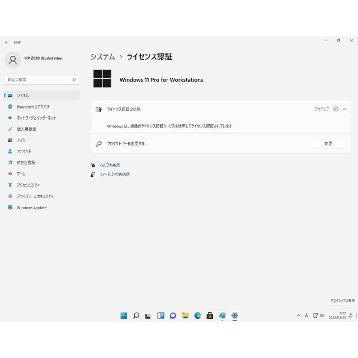
Task: Click the システム breadcrumb link
Action: coord(102,56)
